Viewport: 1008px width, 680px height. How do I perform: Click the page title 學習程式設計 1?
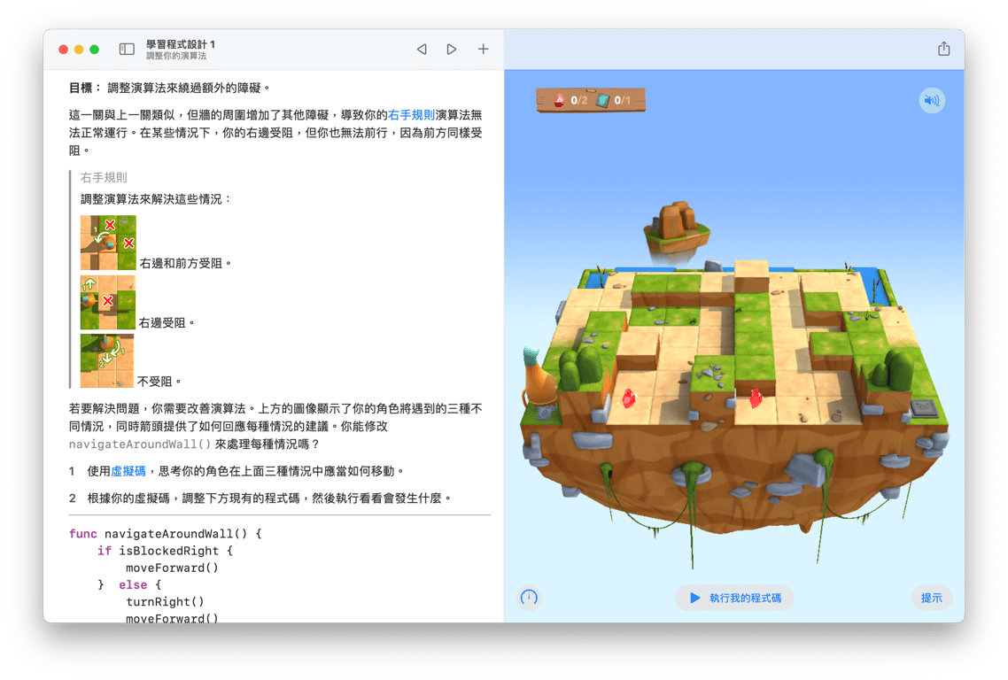pyautogui.click(x=181, y=44)
